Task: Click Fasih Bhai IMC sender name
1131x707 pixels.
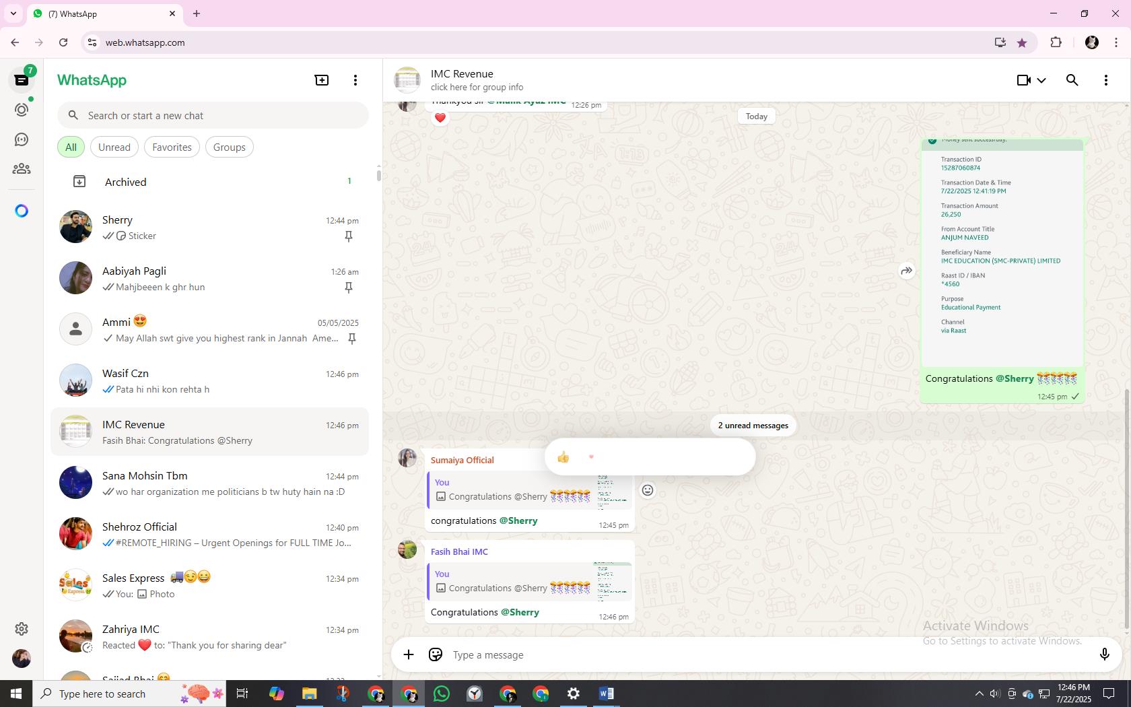Action: click(x=459, y=551)
